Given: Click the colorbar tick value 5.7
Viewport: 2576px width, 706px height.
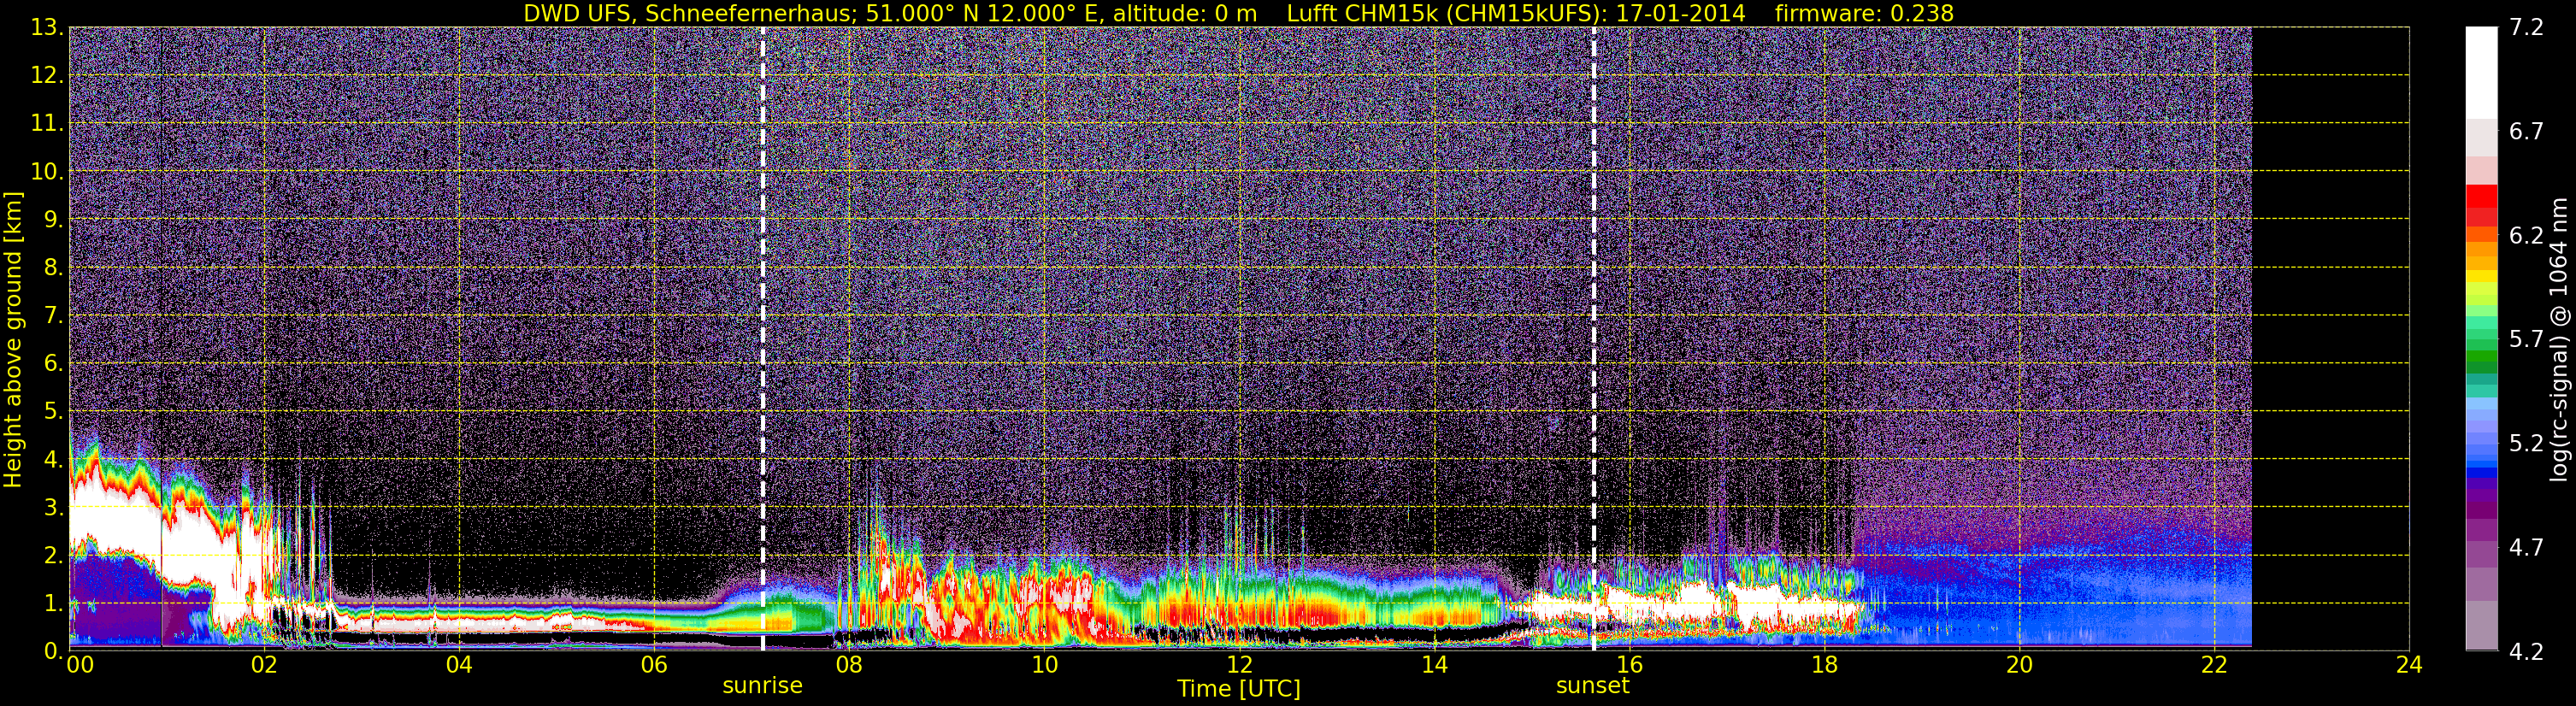Looking at the screenshot, I should pyautogui.click(x=2526, y=340).
